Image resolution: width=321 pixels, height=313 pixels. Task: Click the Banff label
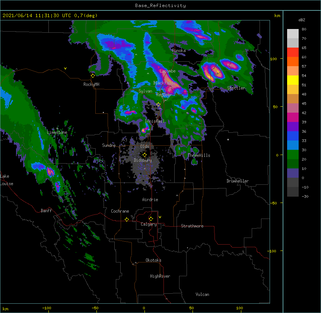click(x=46, y=211)
